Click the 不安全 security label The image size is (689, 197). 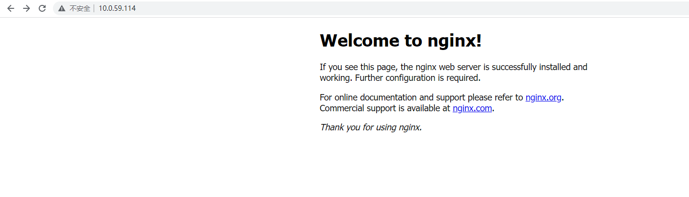(x=80, y=8)
